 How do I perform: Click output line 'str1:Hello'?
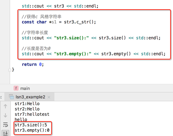[x=27, y=104]
